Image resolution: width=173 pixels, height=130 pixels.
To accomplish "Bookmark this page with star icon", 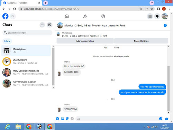I will pyautogui.click(x=152, y=9).
